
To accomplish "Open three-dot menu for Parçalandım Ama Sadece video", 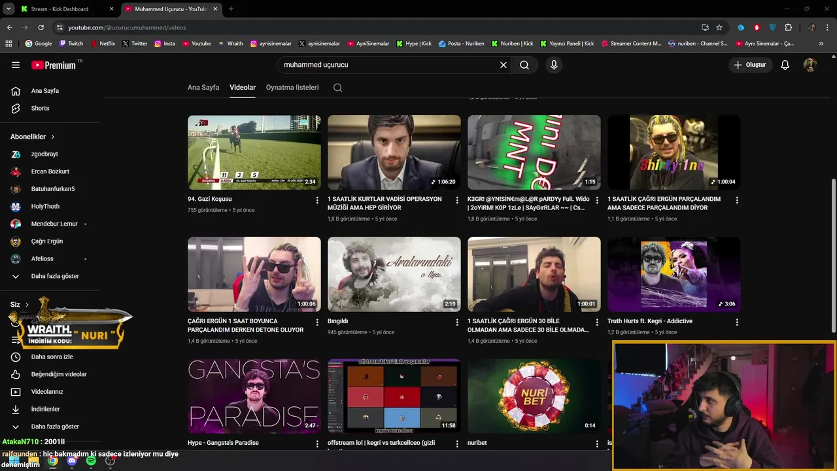I will coord(737,200).
